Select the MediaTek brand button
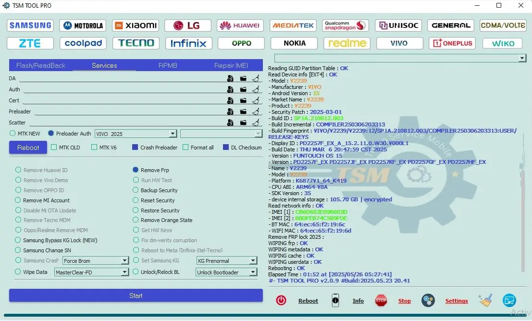532x321 pixels. point(293,25)
